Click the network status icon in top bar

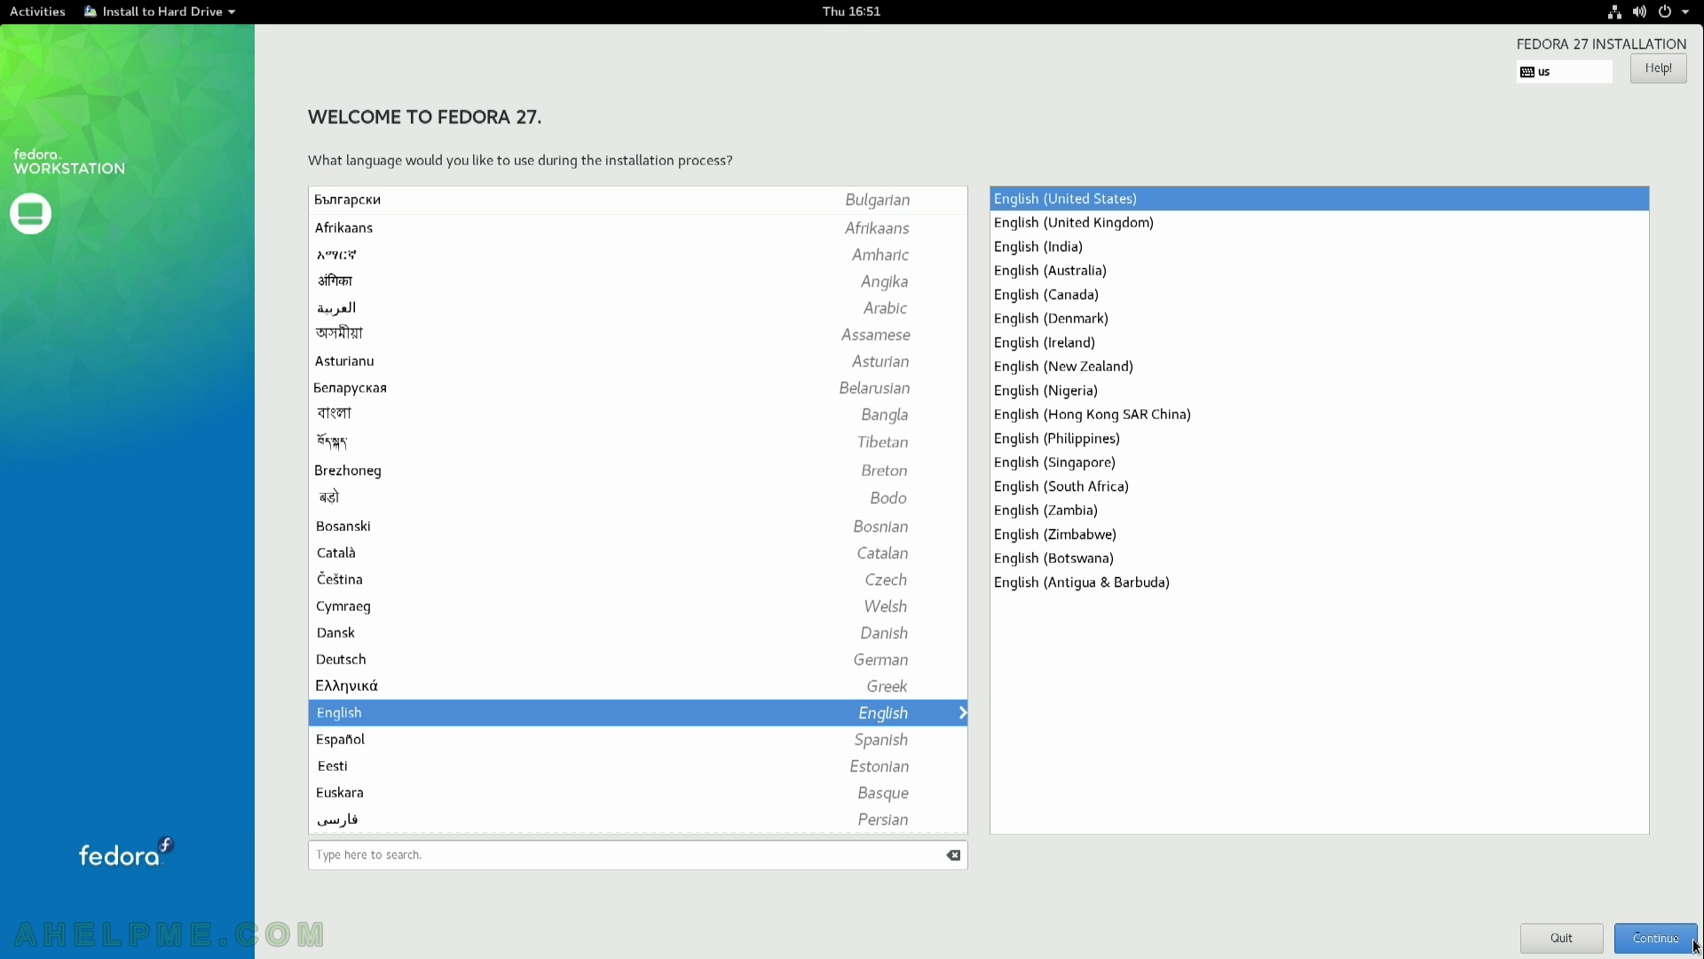[x=1614, y=12]
